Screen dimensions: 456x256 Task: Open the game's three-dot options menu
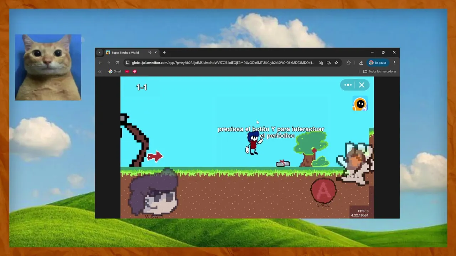click(x=348, y=85)
